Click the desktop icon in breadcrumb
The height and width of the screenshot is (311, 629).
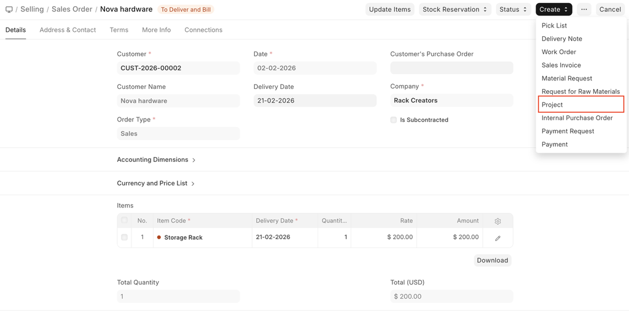coord(9,10)
